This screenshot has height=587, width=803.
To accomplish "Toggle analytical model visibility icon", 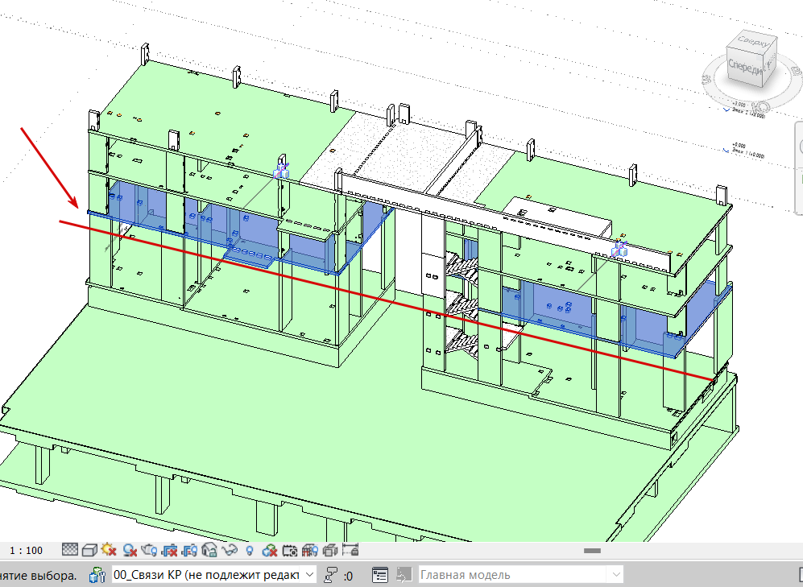I will [310, 550].
